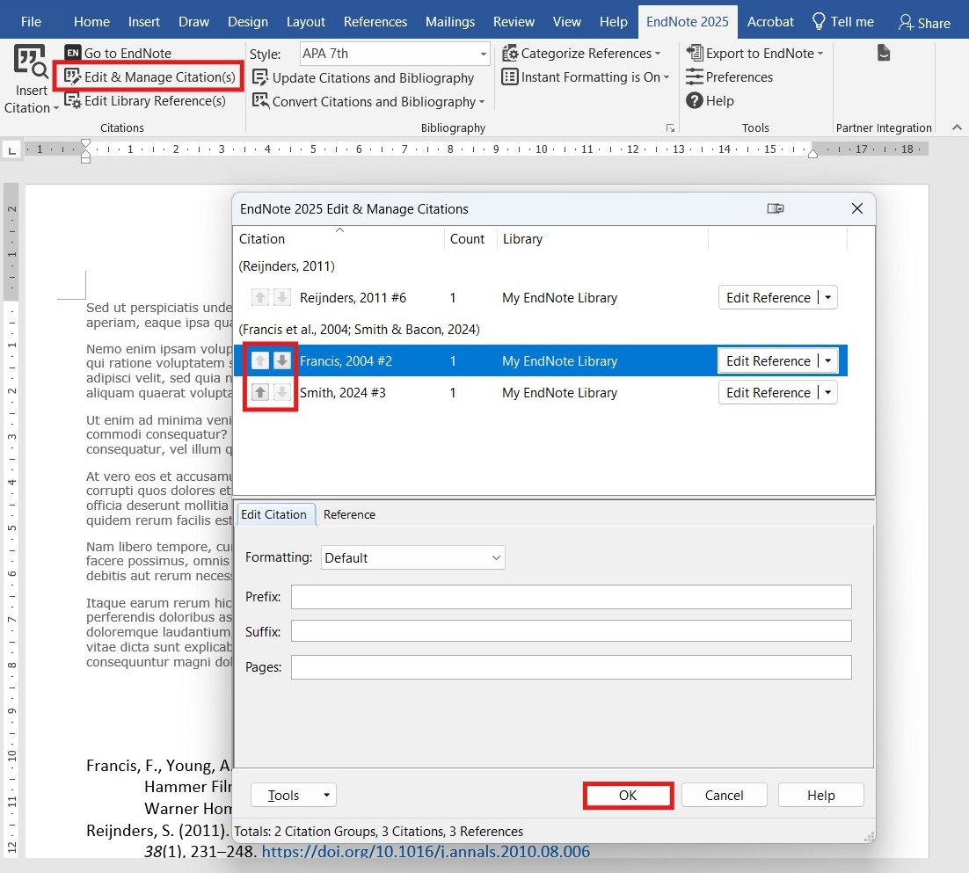Click the Partner Integration document icon
Viewport: 969px width, 873px height.
click(884, 53)
